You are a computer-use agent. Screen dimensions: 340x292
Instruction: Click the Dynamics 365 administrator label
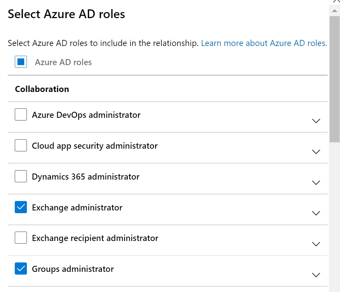tap(86, 177)
